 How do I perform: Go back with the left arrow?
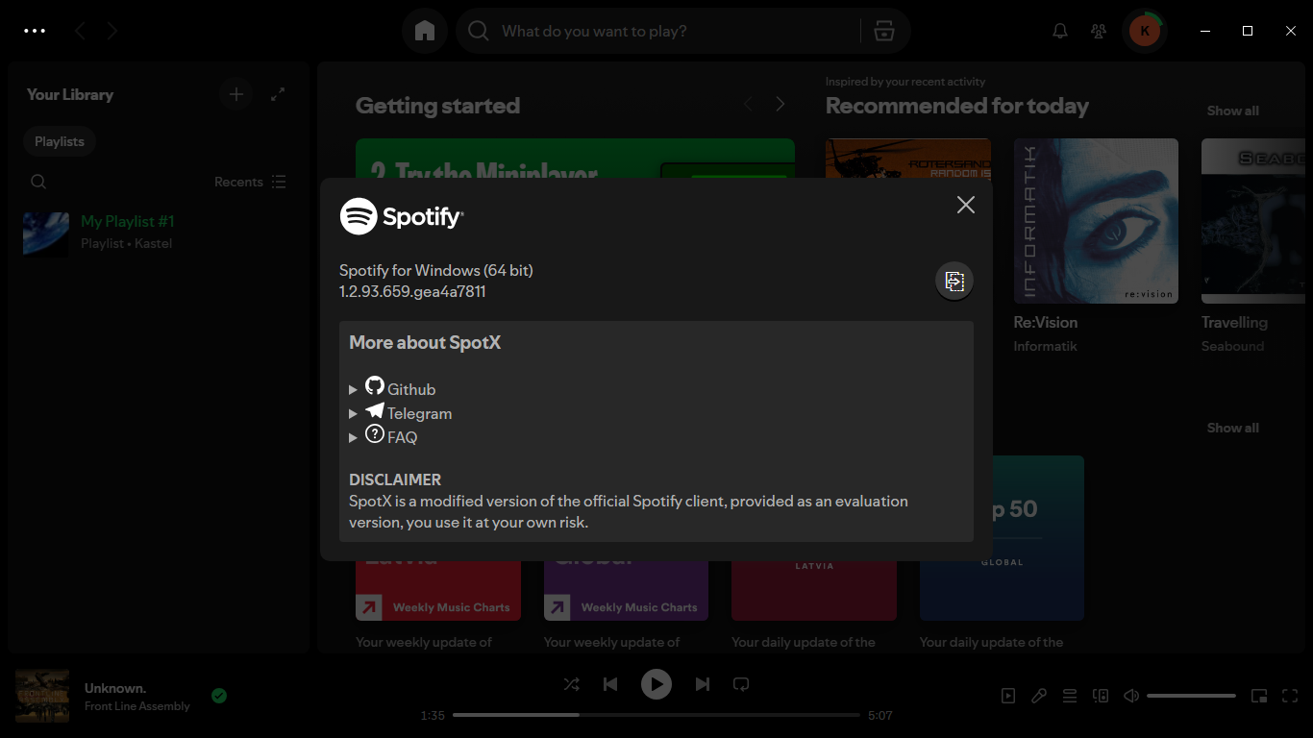(x=80, y=31)
